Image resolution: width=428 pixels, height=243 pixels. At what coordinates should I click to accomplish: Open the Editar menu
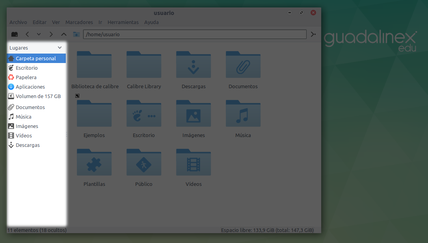(39, 22)
